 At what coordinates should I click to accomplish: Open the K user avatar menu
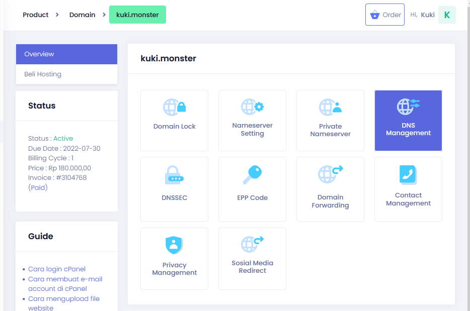tap(447, 15)
